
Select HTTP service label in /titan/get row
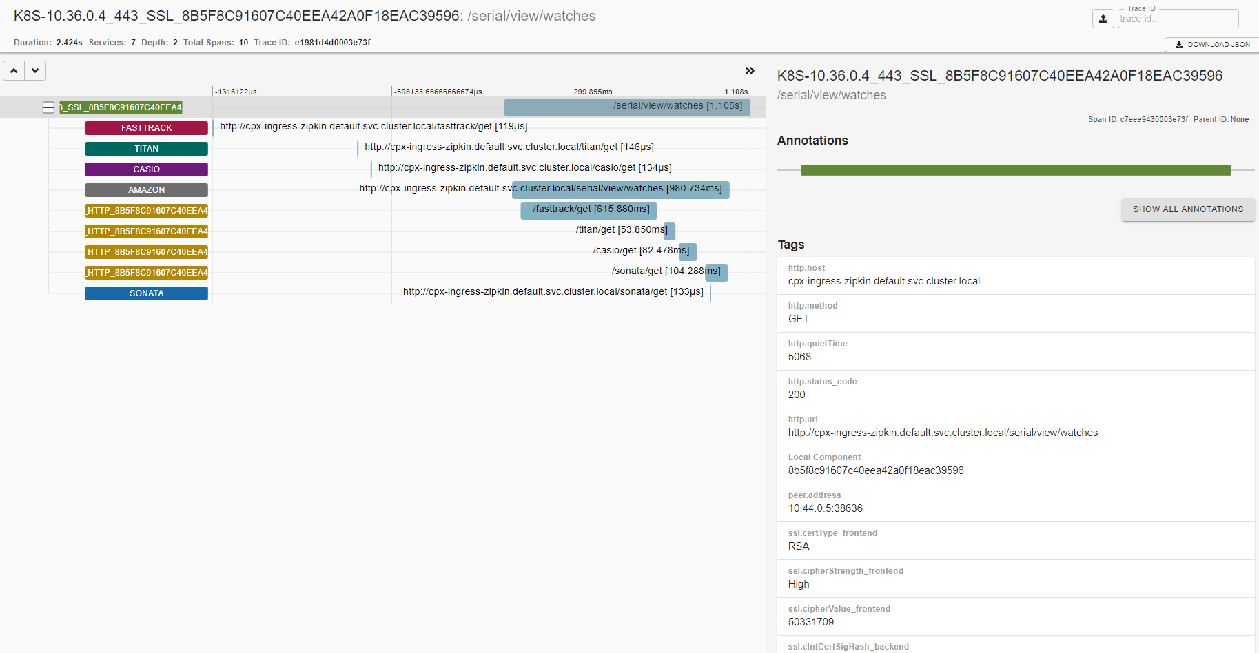pyautogui.click(x=147, y=231)
